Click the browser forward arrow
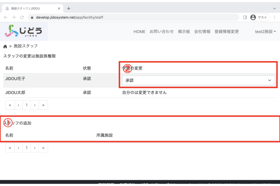Screen dimensions: 280x186 tap(14, 17)
